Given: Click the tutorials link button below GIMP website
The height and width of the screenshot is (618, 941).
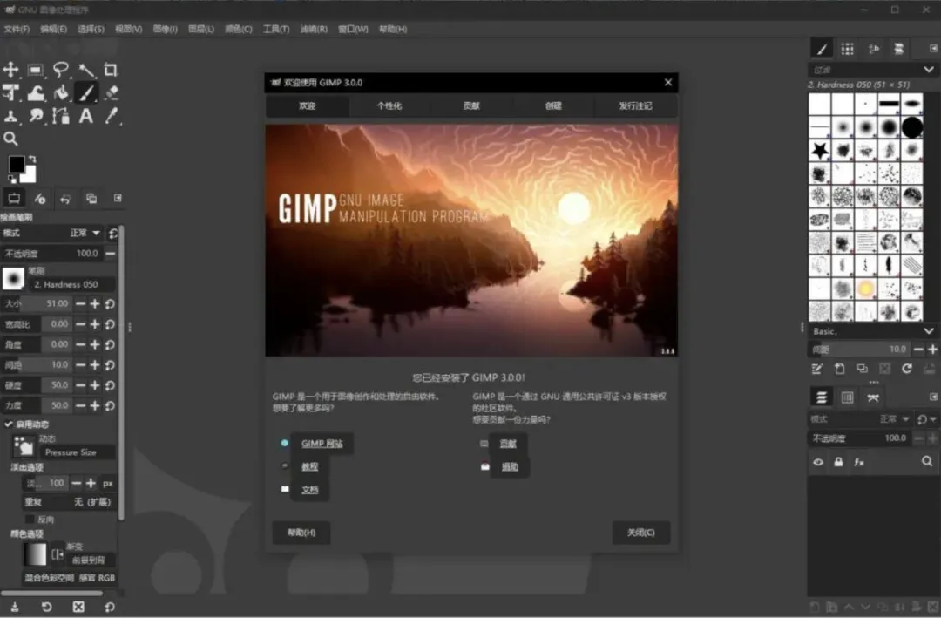Looking at the screenshot, I should (x=309, y=466).
